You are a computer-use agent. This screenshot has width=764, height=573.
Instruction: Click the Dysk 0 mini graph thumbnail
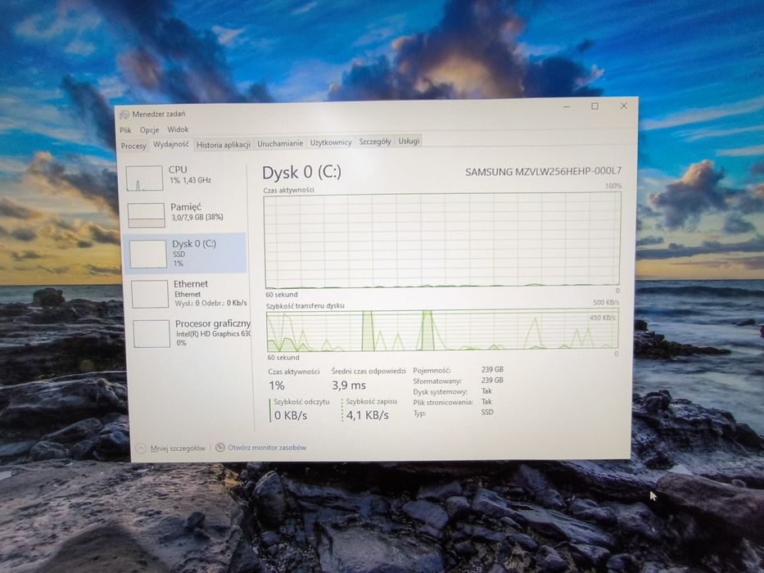click(x=148, y=254)
